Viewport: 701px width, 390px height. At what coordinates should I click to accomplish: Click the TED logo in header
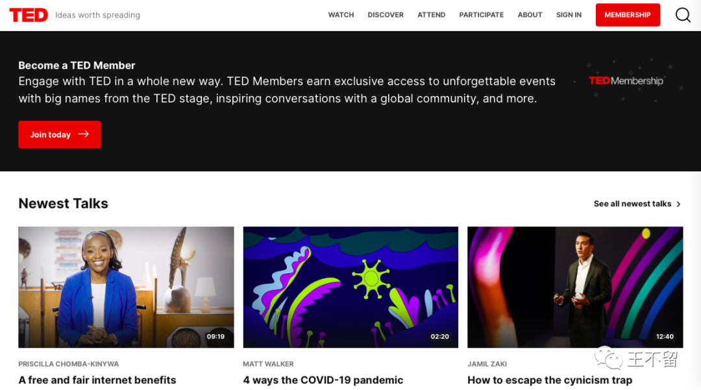coord(29,15)
